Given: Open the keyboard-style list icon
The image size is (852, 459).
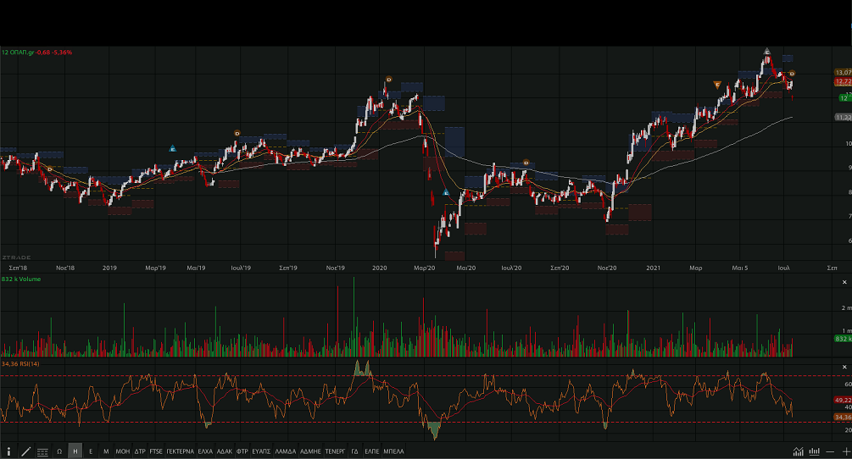Looking at the screenshot, I should [42, 451].
